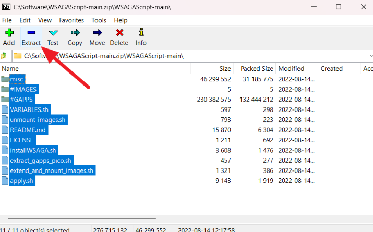Sort by Packed Size column header
Image resolution: width=373 pixels, height=232 pixels.
tap(255, 68)
